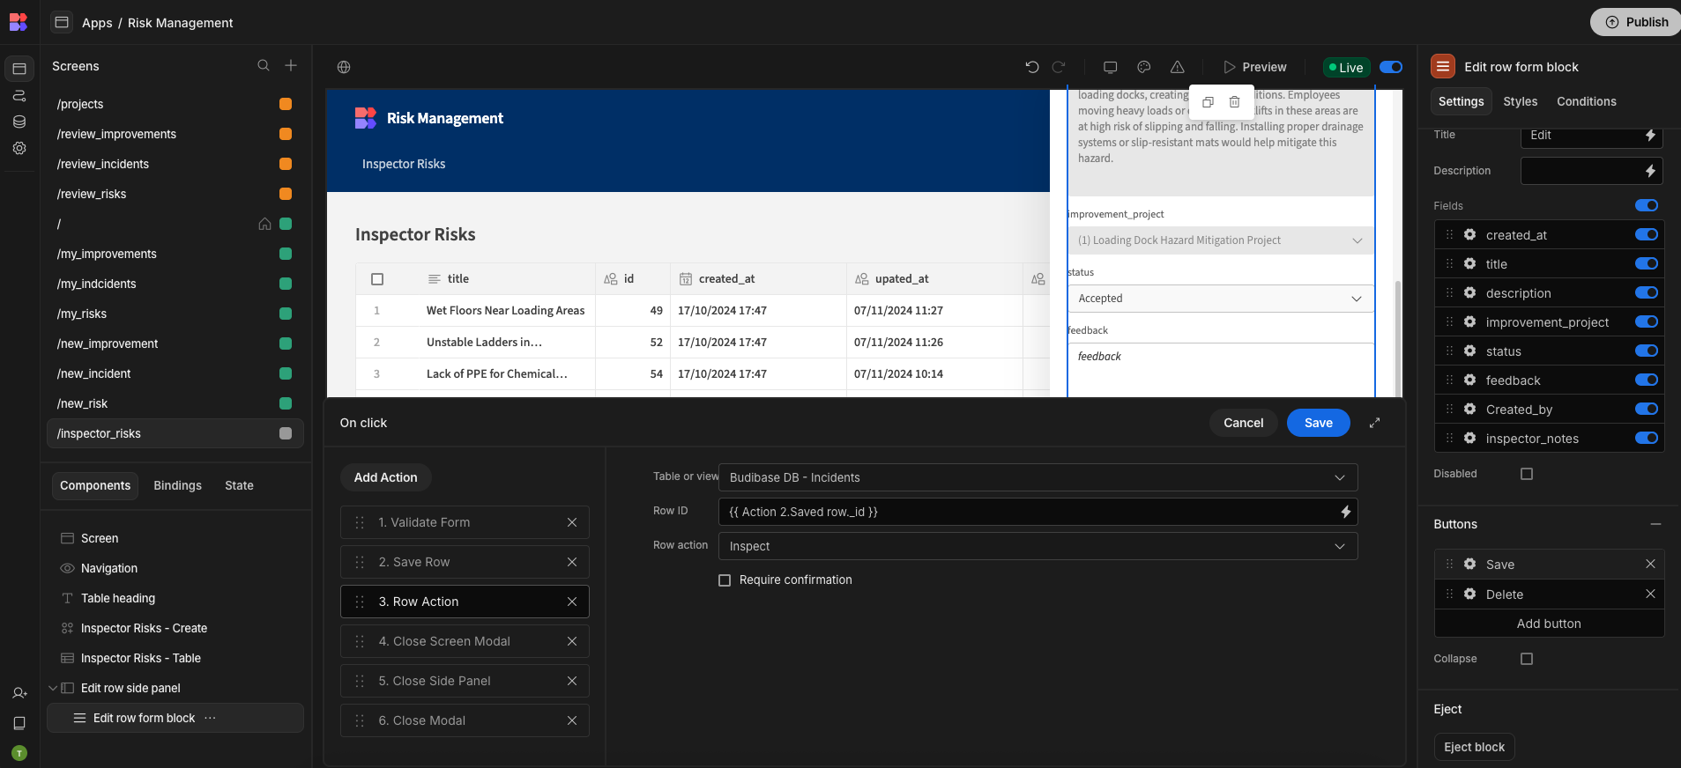
Task: Open the Row action Inspect dropdown
Action: 1038,546
